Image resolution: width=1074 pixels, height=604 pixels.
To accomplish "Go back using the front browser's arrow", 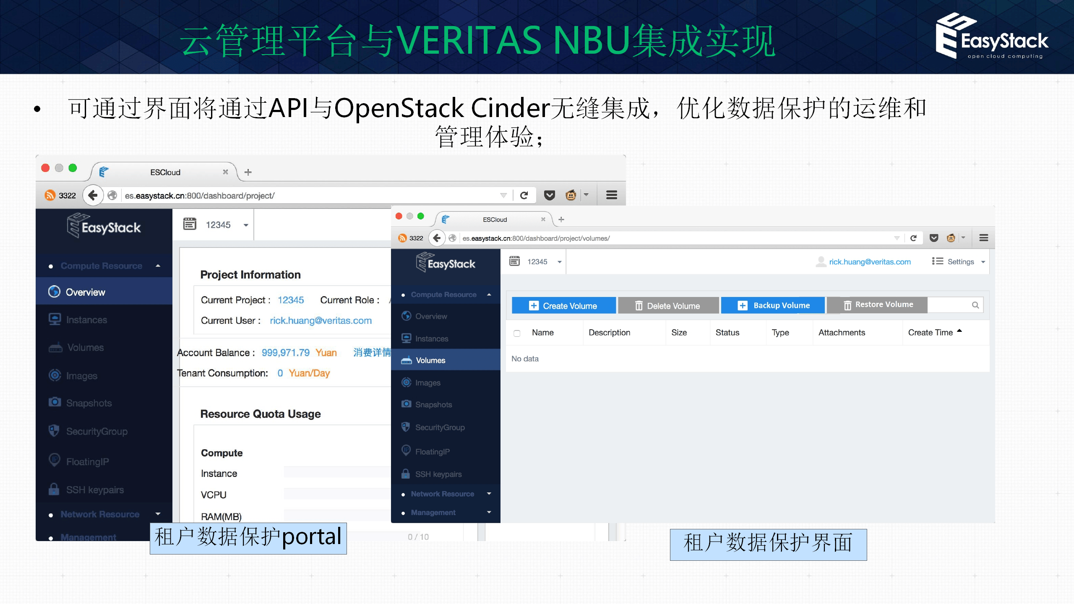I will click(x=437, y=238).
